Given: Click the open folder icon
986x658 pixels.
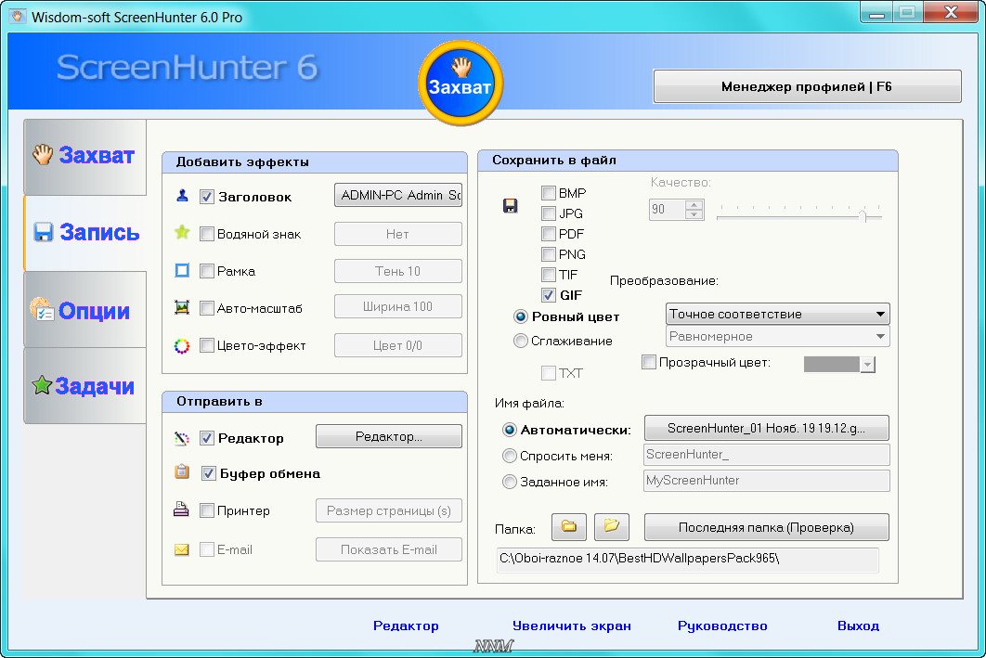Looking at the screenshot, I should 612,527.
